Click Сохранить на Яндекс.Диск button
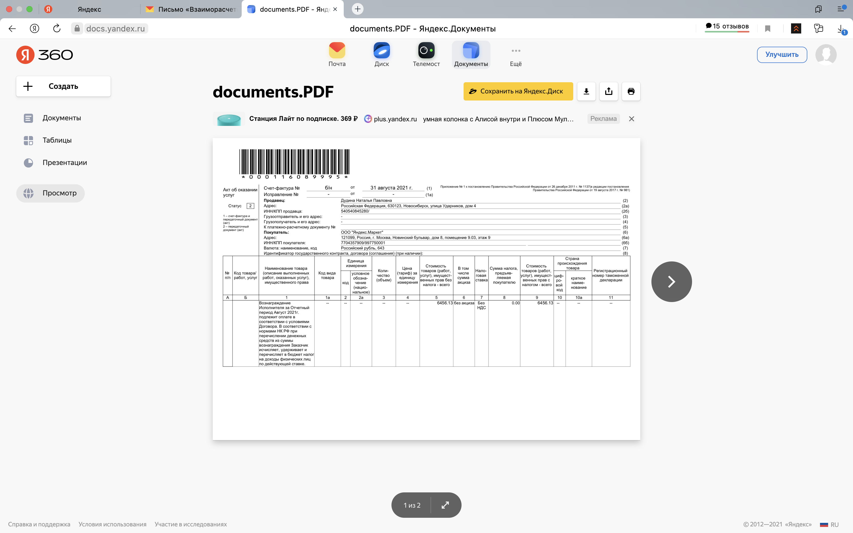The height and width of the screenshot is (533, 853). coord(518,91)
